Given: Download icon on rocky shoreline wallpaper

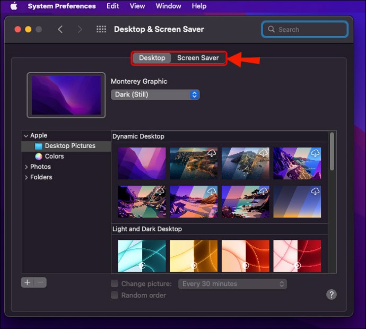Looking at the screenshot, I should [264, 192].
